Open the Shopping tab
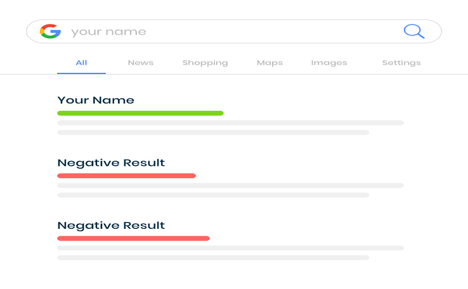The height and width of the screenshot is (289, 468). point(205,62)
